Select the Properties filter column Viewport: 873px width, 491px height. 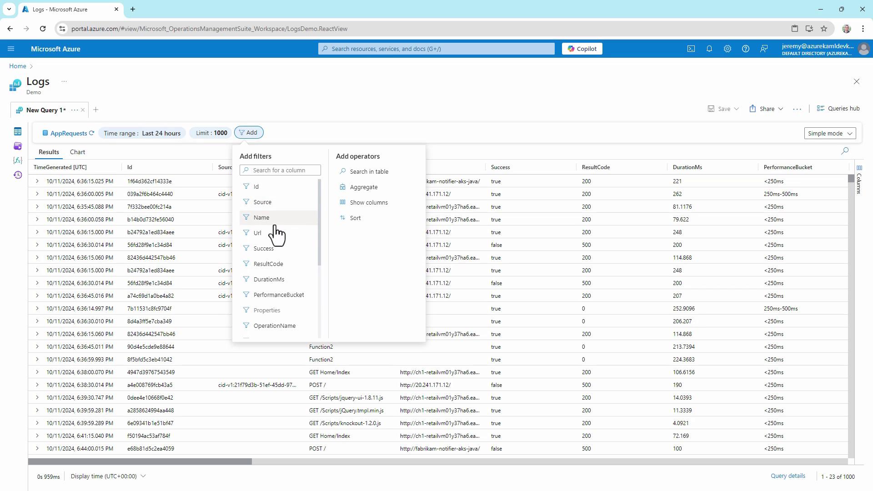click(x=278, y=311)
